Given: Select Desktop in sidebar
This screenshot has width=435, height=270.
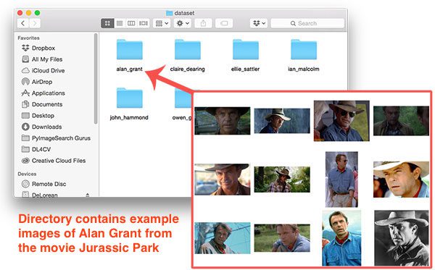Looking at the screenshot, I should coord(38,116).
